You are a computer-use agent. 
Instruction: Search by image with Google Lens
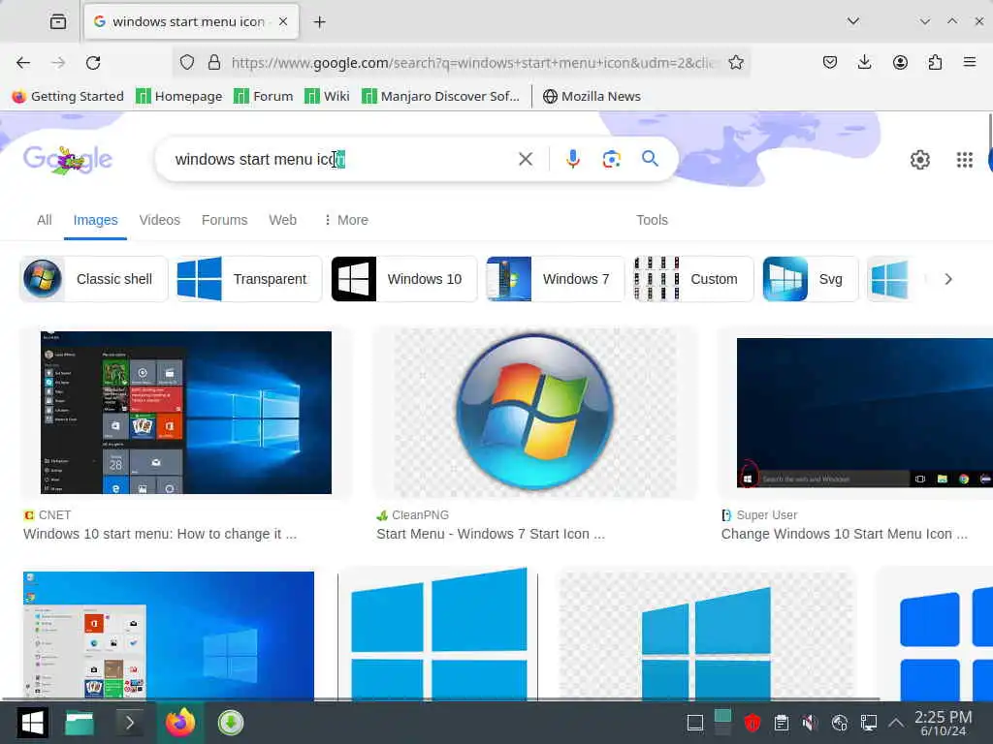coord(611,159)
